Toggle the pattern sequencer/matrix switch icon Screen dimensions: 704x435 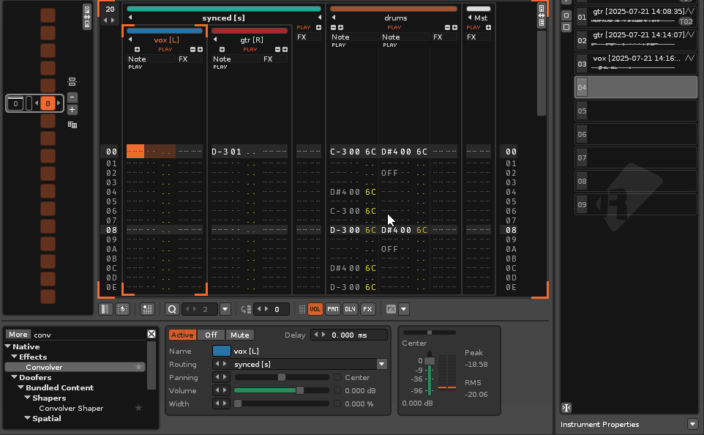point(87,17)
